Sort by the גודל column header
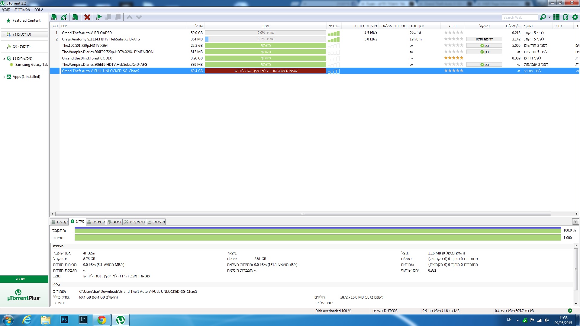This screenshot has width=580, height=326. point(195,26)
